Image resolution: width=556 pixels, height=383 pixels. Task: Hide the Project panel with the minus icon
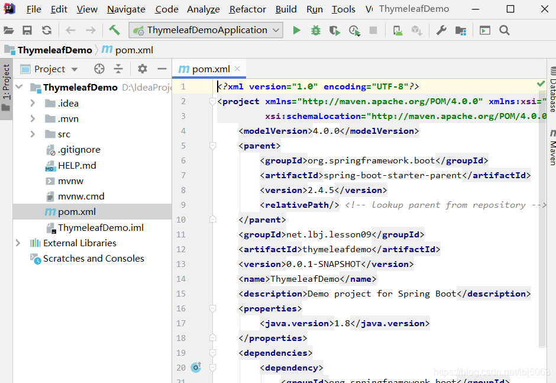[162, 69]
